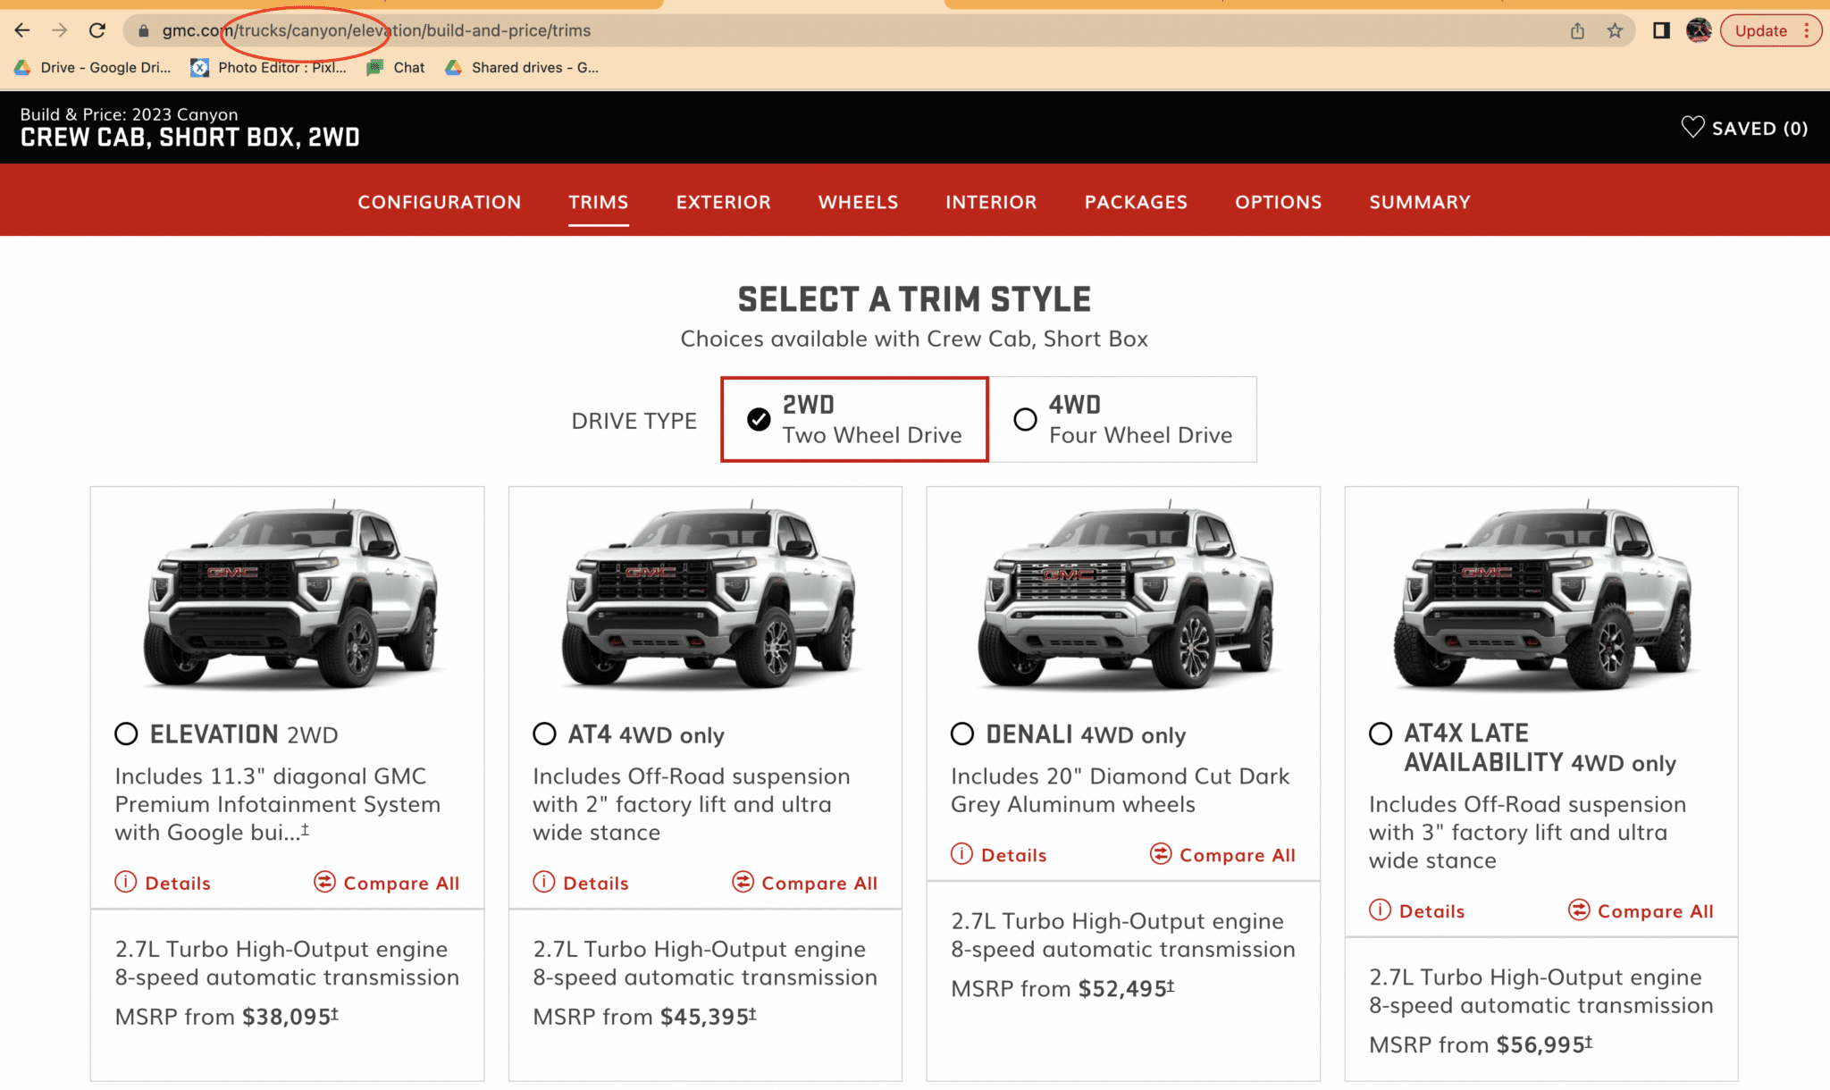Reload the page with the refresh icon
The image size is (1830, 1090).
[97, 30]
